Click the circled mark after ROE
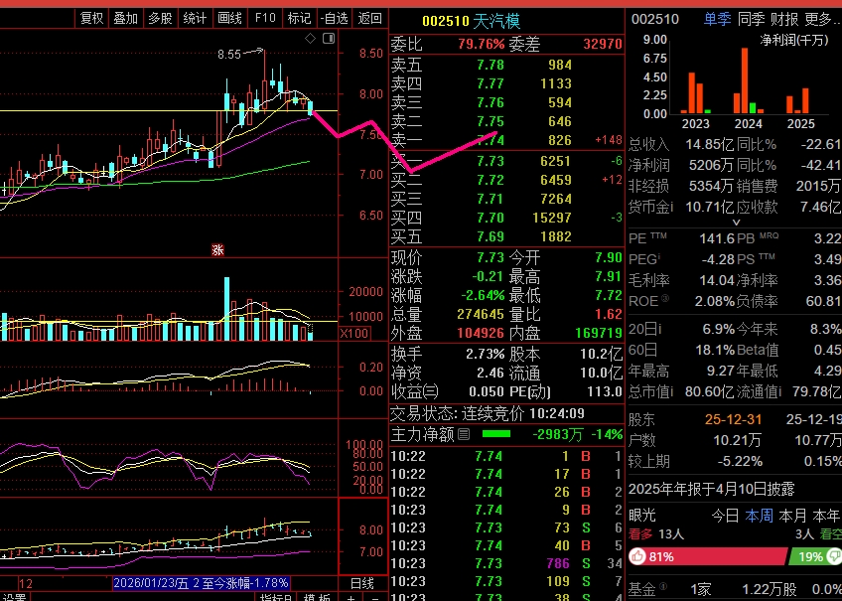The image size is (842, 601). 665,298
